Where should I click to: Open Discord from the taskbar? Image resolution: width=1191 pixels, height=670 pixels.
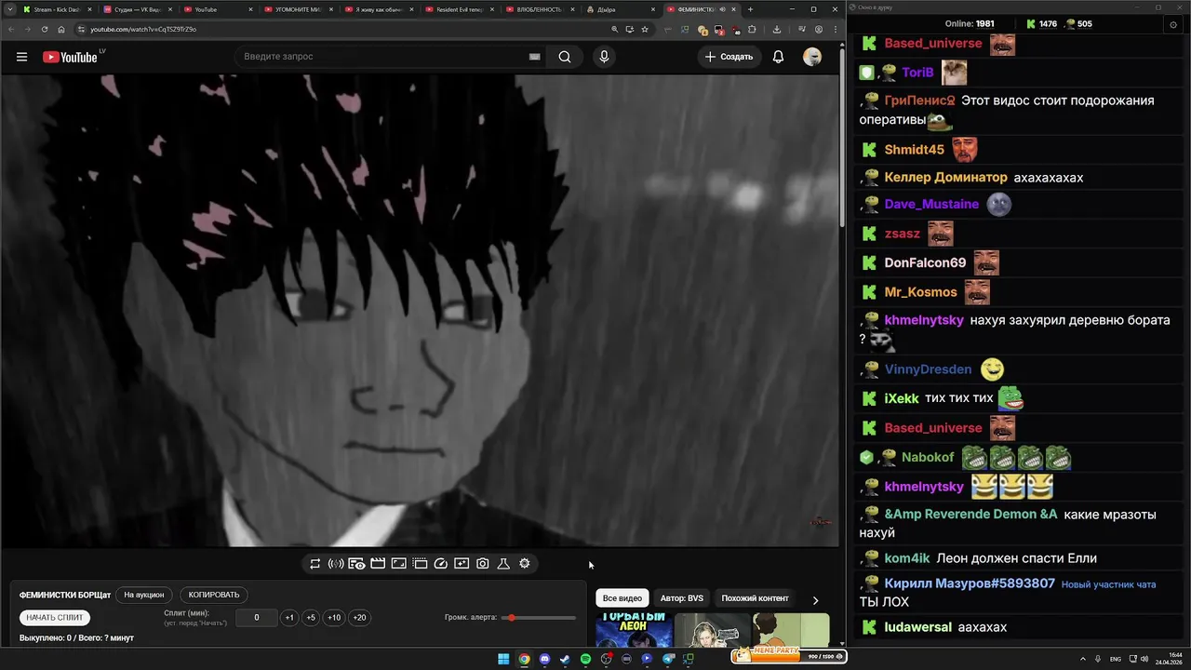coord(544,659)
